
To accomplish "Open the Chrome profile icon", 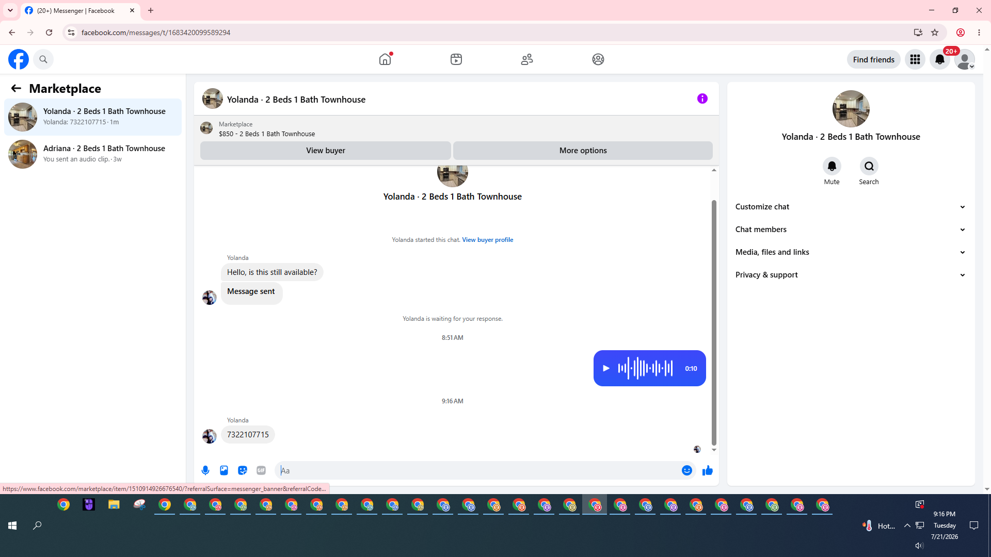I will [961, 32].
